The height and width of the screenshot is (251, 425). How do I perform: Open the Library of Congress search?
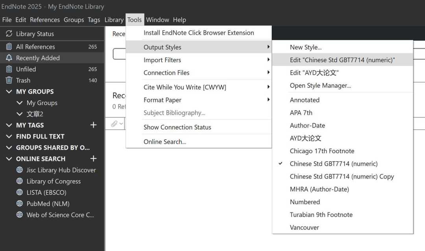54,181
